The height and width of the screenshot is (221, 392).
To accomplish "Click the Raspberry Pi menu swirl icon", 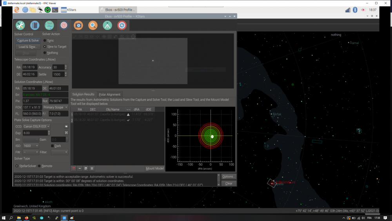I will 17,10.
